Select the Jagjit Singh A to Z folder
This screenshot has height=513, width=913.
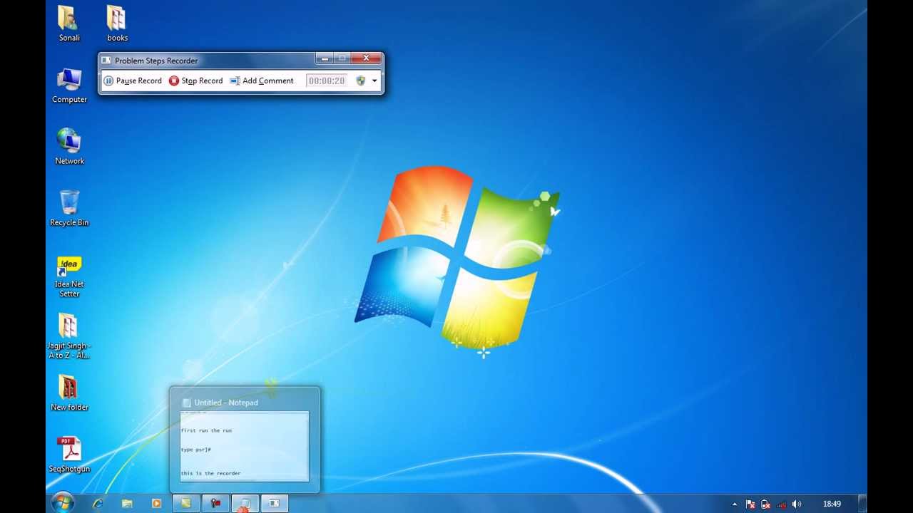point(69,336)
